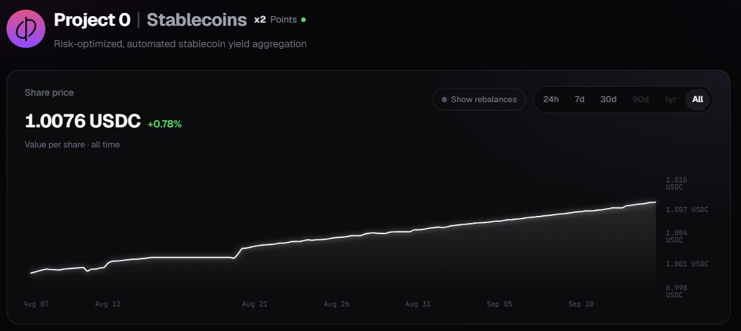Click the Aug 21 date on the axis
Screen dimensions: 741x331
coord(255,304)
